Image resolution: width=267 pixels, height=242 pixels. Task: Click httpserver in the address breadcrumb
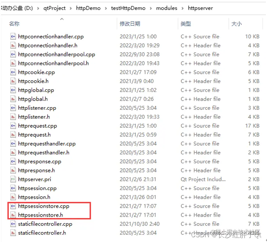point(200,8)
